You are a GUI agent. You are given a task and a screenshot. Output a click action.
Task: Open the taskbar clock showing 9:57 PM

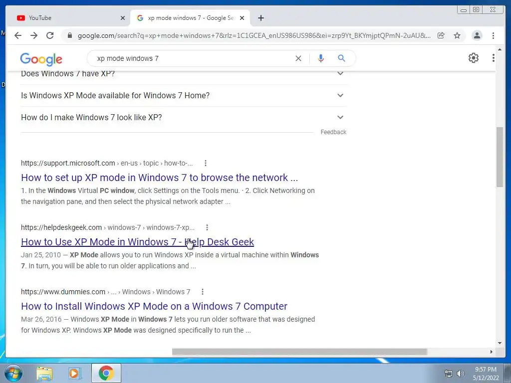pos(486,374)
